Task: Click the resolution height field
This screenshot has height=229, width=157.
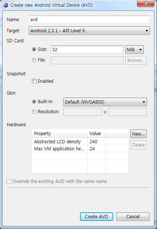Action: click(x=127, y=112)
